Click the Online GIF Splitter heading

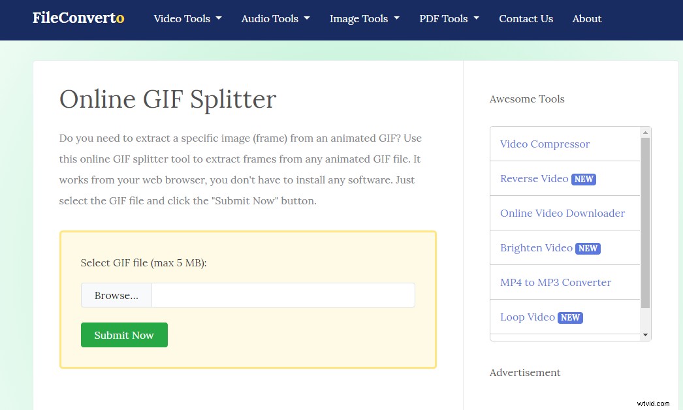click(167, 99)
